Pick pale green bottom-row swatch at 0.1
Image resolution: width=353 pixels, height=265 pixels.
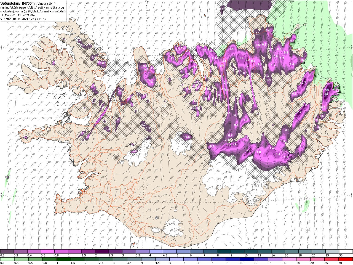point(7,259)
